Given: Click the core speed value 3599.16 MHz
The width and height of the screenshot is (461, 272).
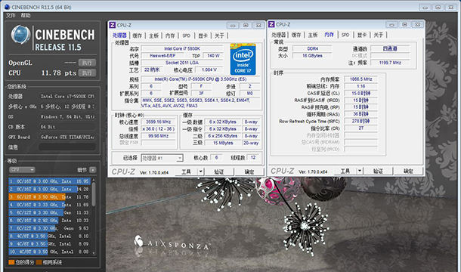Looking at the screenshot, I should (x=158, y=122).
